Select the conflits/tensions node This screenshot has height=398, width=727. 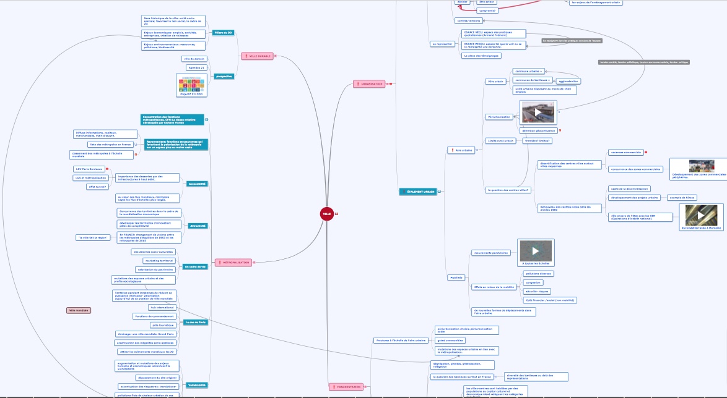click(x=469, y=21)
